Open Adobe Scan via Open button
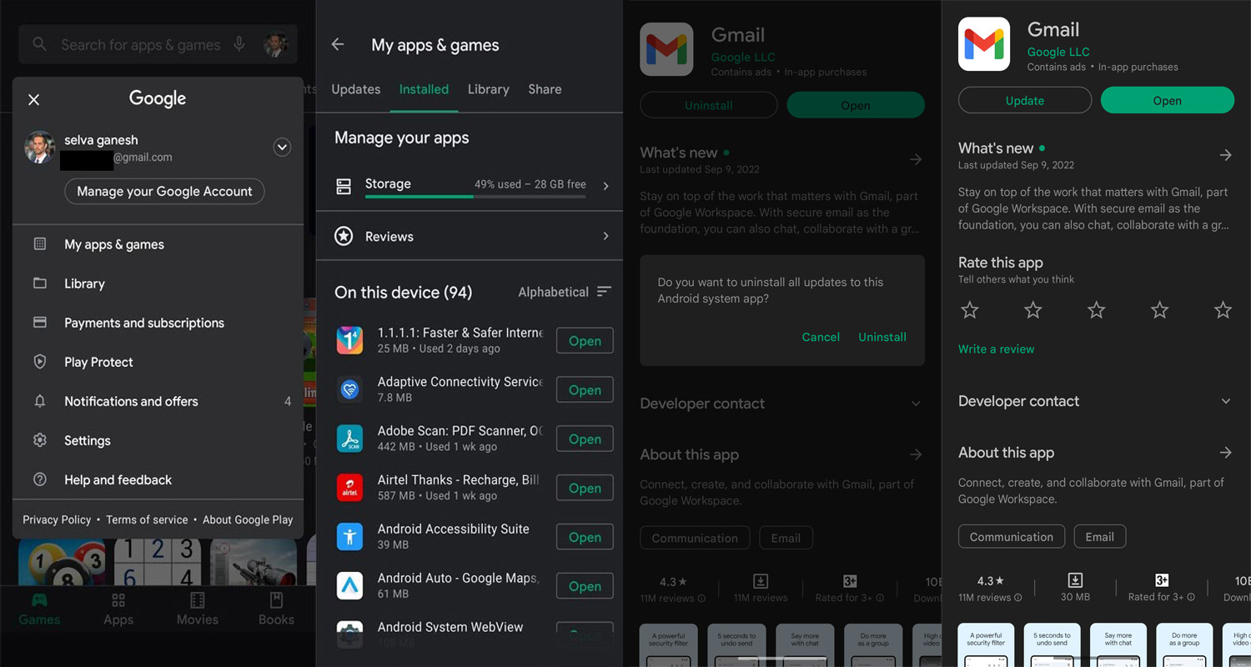1251x667 pixels. [x=585, y=439]
